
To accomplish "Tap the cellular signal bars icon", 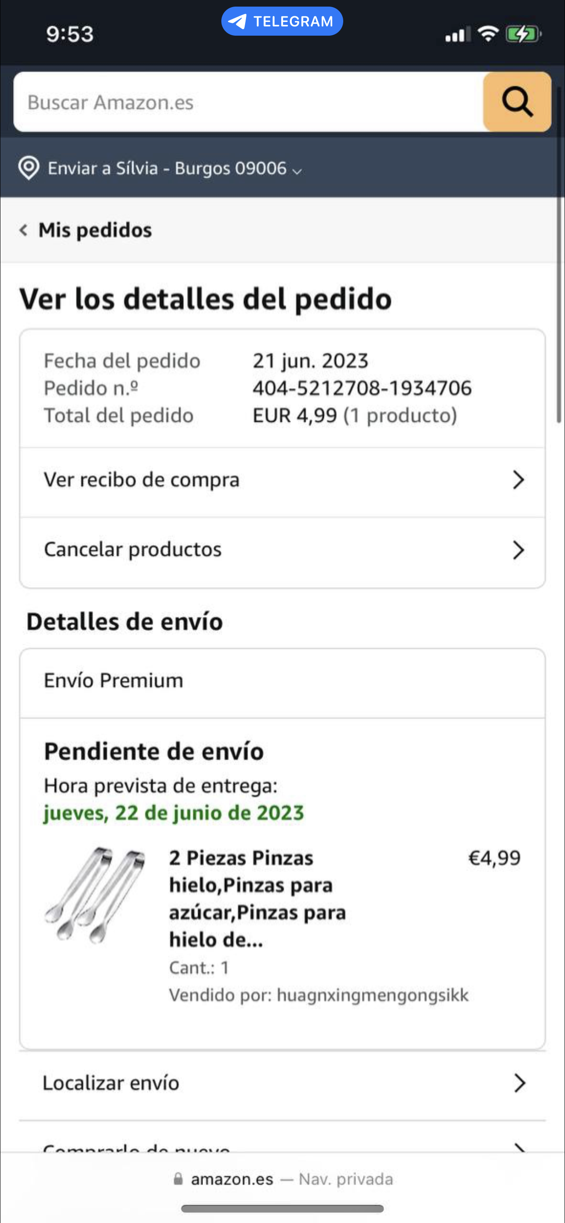I will (457, 35).
